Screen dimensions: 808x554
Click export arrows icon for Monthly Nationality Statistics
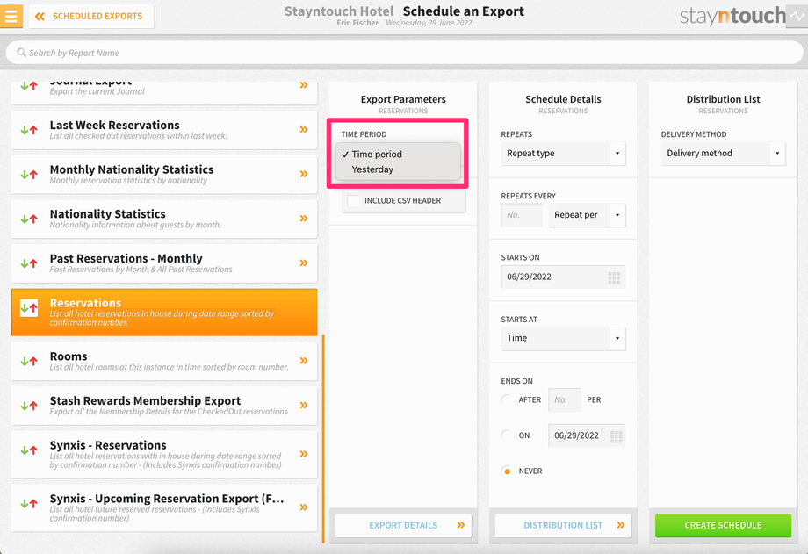click(x=29, y=174)
